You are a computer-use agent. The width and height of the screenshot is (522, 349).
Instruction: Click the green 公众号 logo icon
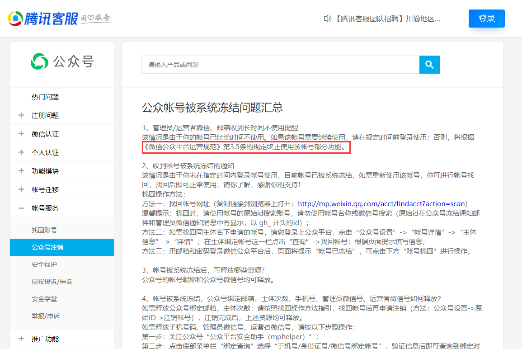(40, 61)
